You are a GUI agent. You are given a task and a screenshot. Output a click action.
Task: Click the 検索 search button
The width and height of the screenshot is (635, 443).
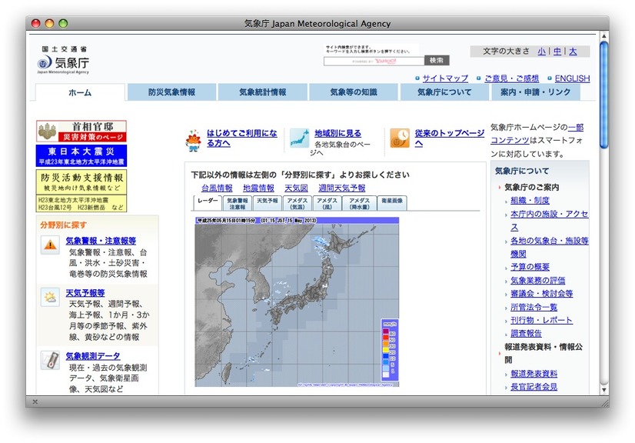point(437,61)
